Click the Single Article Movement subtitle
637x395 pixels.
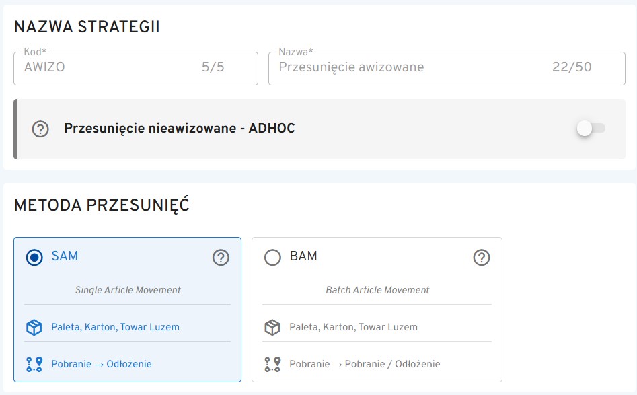point(128,290)
